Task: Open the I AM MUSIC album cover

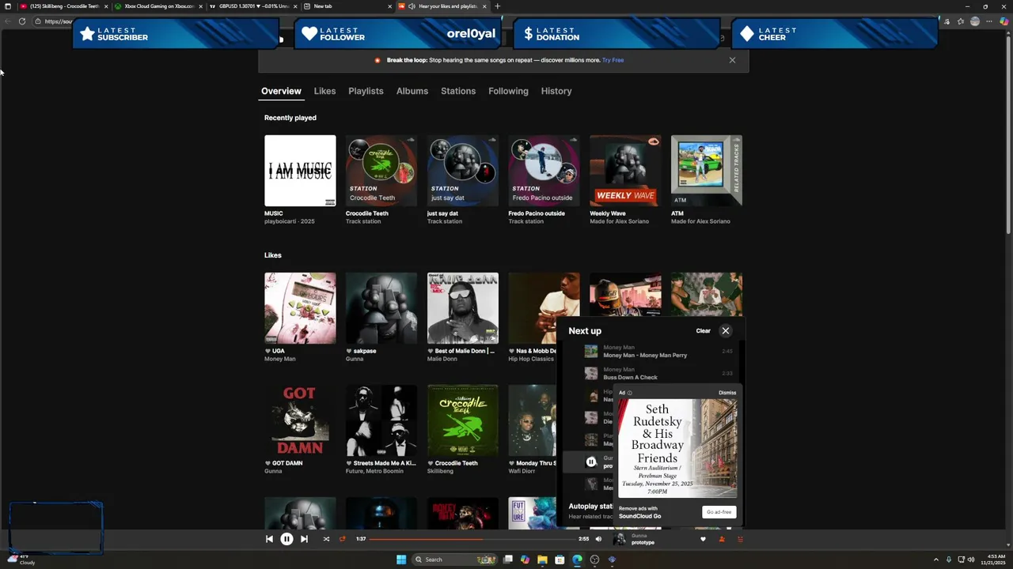Action: click(300, 171)
